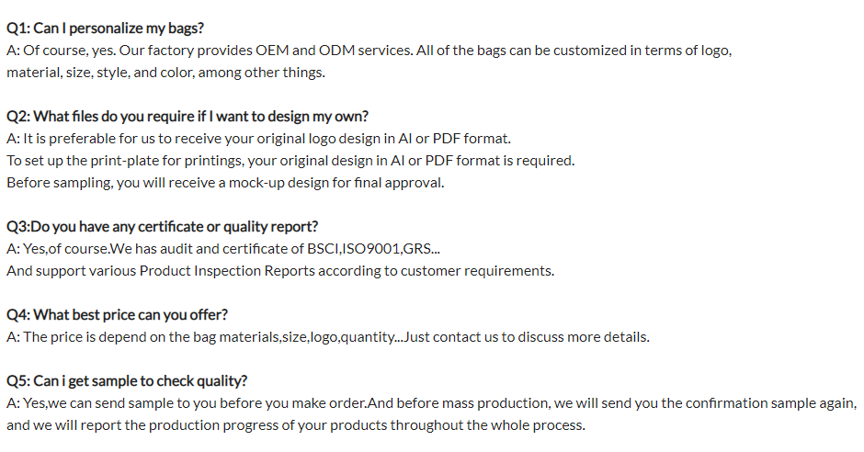Click "Just contact us to discuss more details"
Image resolution: width=864 pixels, height=452 pixels.
tap(527, 337)
